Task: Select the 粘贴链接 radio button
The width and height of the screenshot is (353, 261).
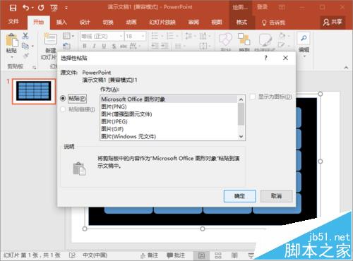Action: [63, 109]
